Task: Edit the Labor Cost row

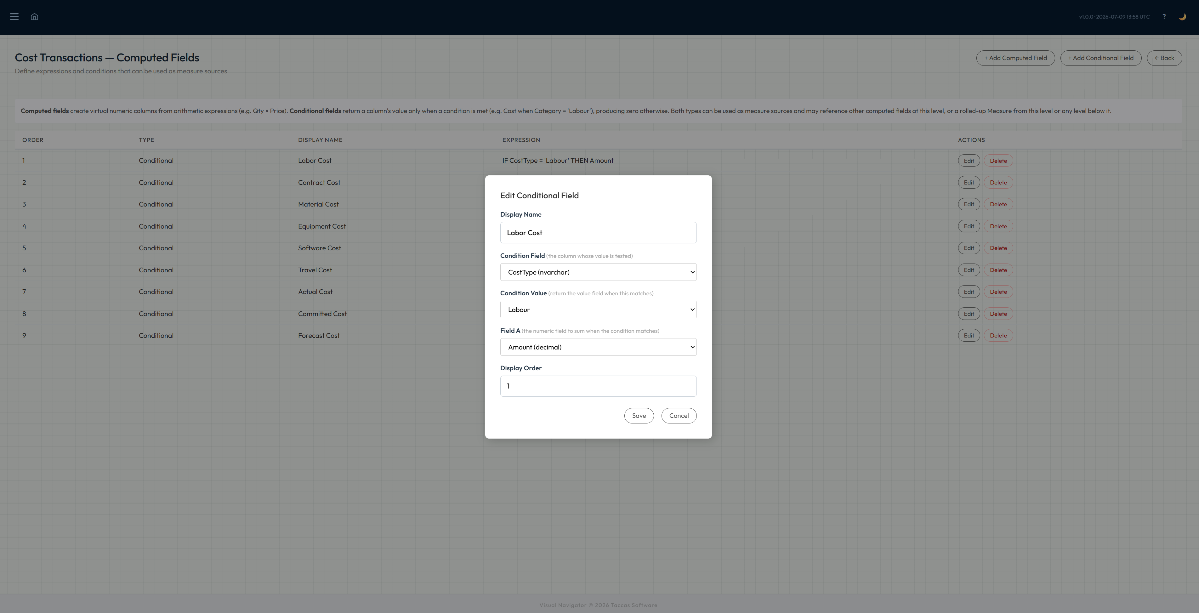Action: (969, 161)
